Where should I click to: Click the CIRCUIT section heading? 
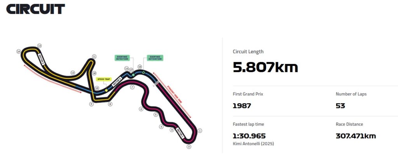(x=36, y=9)
